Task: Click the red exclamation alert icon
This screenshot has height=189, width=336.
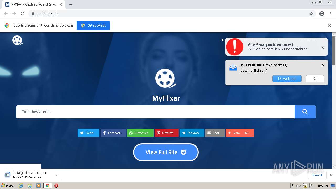Action: click(x=235, y=47)
